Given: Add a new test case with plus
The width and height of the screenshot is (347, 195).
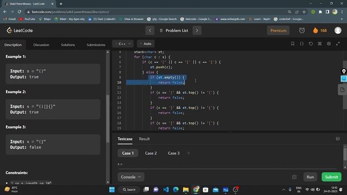Looking at the screenshot, I should point(189,153).
